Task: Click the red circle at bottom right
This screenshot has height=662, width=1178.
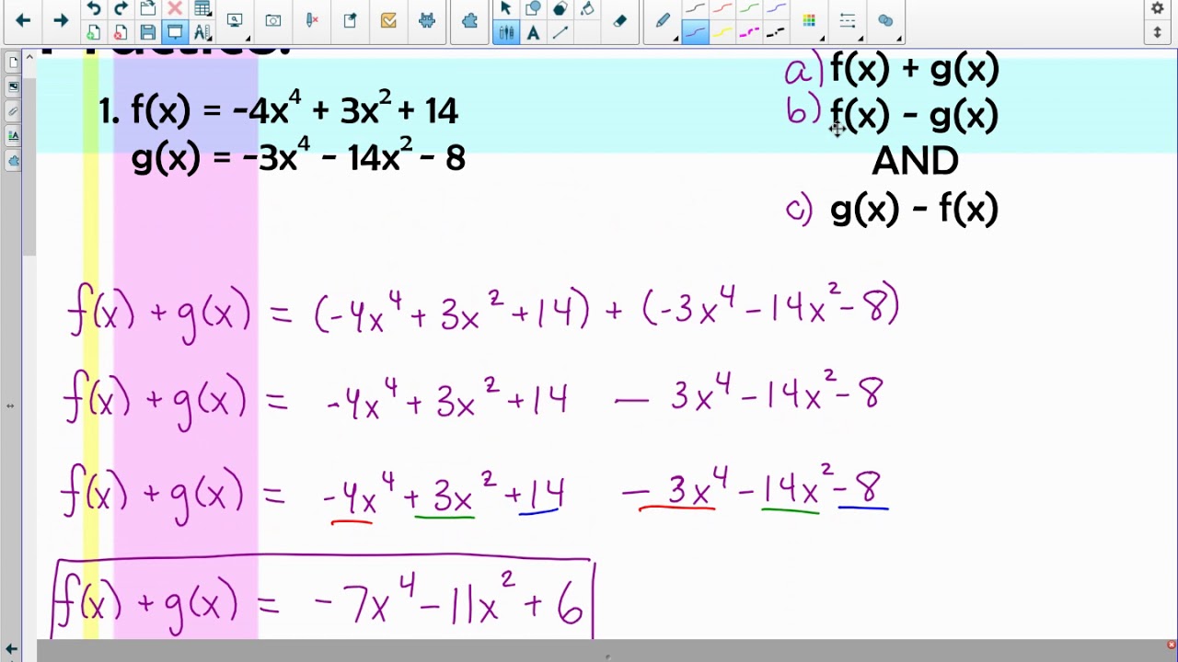Action: pos(1171,645)
